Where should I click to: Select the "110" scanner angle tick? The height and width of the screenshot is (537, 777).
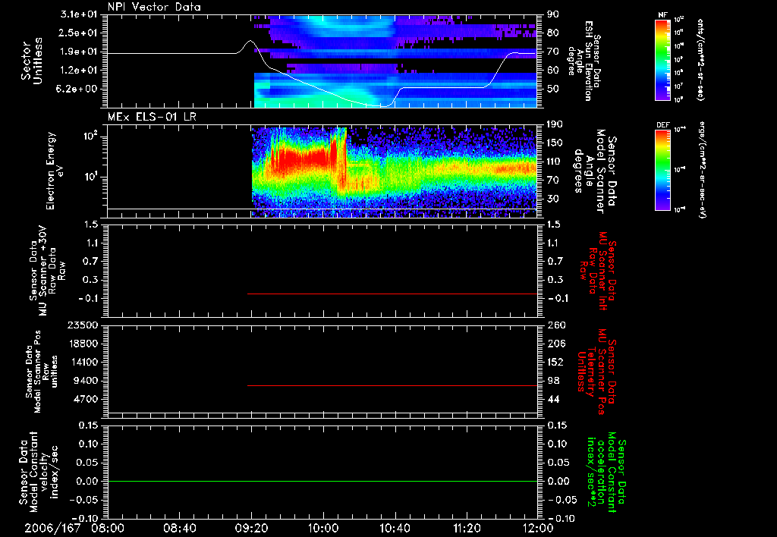tap(555, 162)
